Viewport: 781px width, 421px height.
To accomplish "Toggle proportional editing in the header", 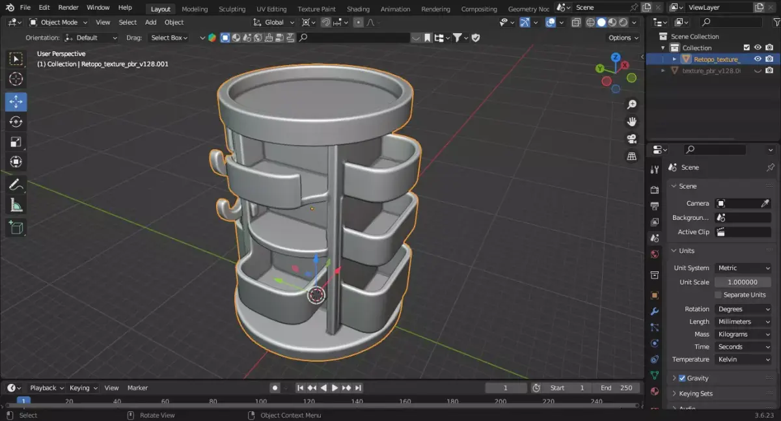I will [359, 22].
